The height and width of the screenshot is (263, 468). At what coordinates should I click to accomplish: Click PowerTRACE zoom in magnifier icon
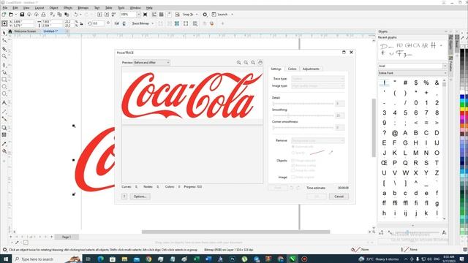[239, 63]
